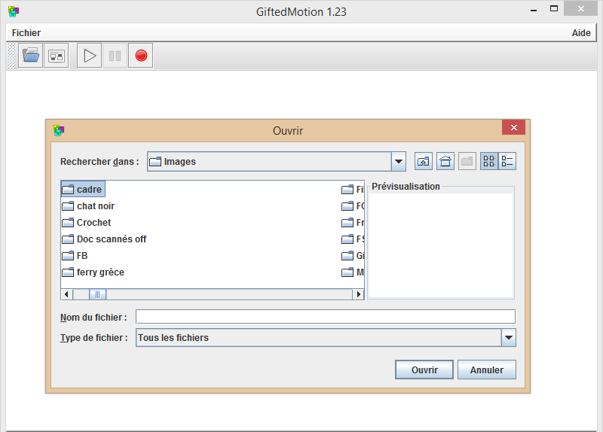Click the file list scrollbar right arrow
Image resolution: width=603 pixels, height=432 pixels.
pos(359,294)
